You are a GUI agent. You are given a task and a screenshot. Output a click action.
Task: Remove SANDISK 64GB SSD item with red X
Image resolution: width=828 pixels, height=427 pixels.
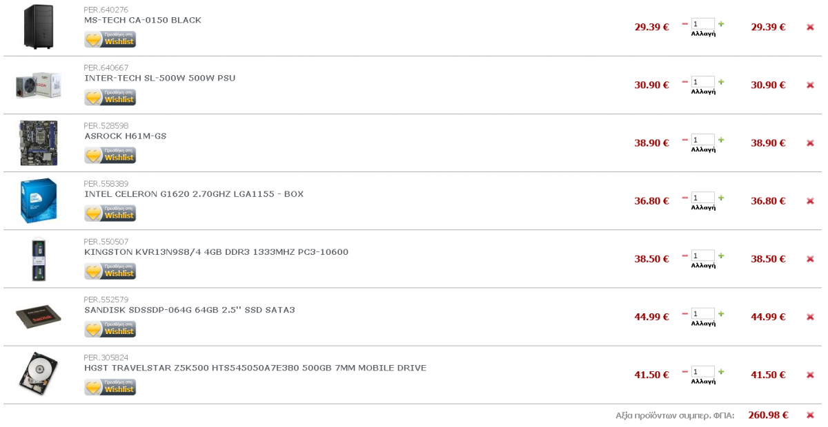click(810, 317)
